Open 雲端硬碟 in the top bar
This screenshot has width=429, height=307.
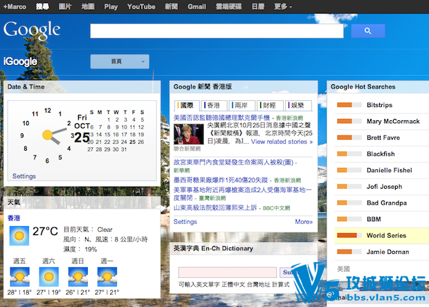229,6
